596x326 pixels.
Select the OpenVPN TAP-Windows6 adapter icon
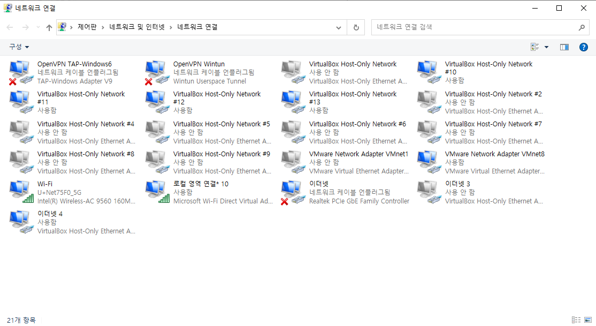pyautogui.click(x=21, y=73)
